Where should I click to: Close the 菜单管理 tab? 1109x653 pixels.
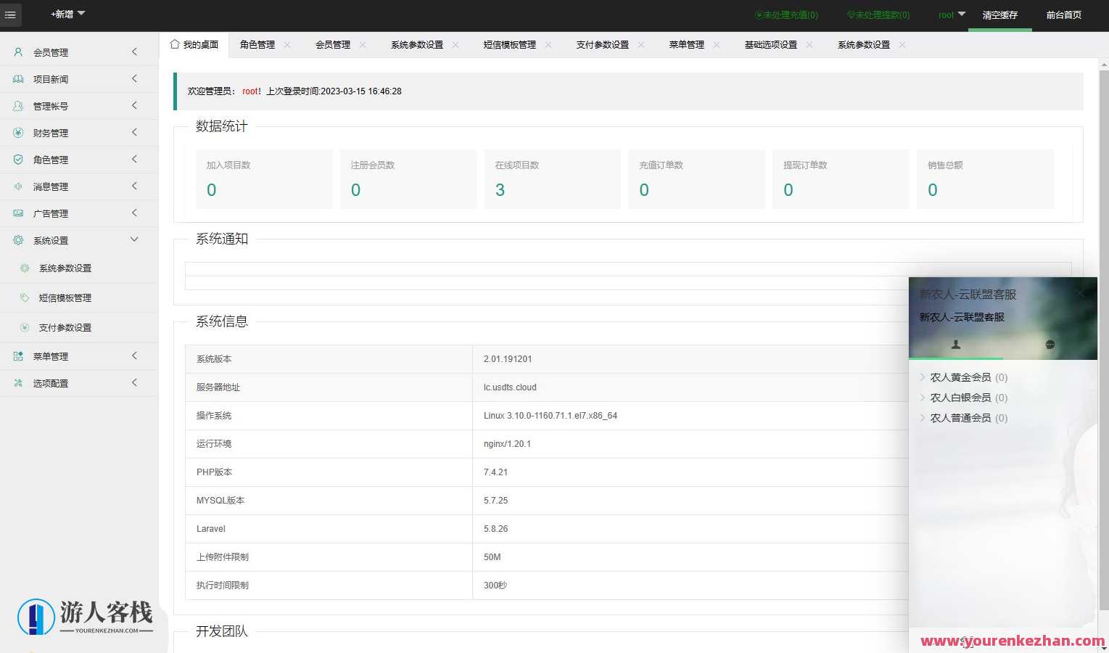pyautogui.click(x=717, y=45)
